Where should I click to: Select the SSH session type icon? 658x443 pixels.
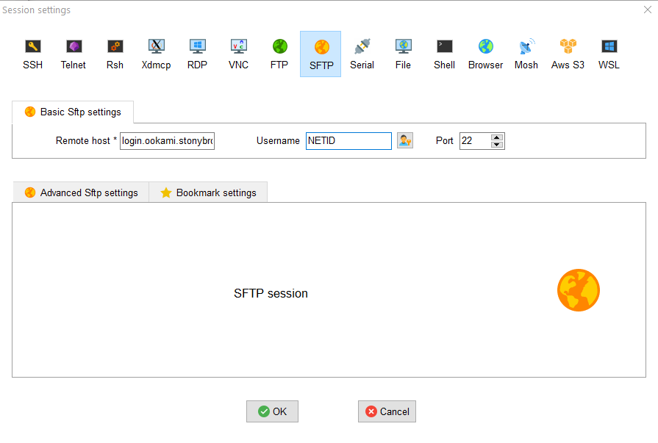pyautogui.click(x=32, y=54)
